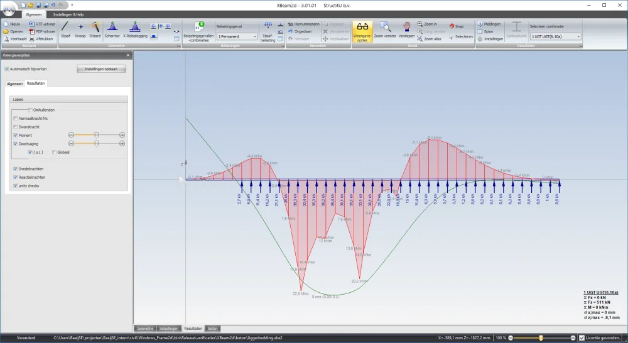Undo with Ongedaan
628x343 pixels.
[x=300, y=31]
